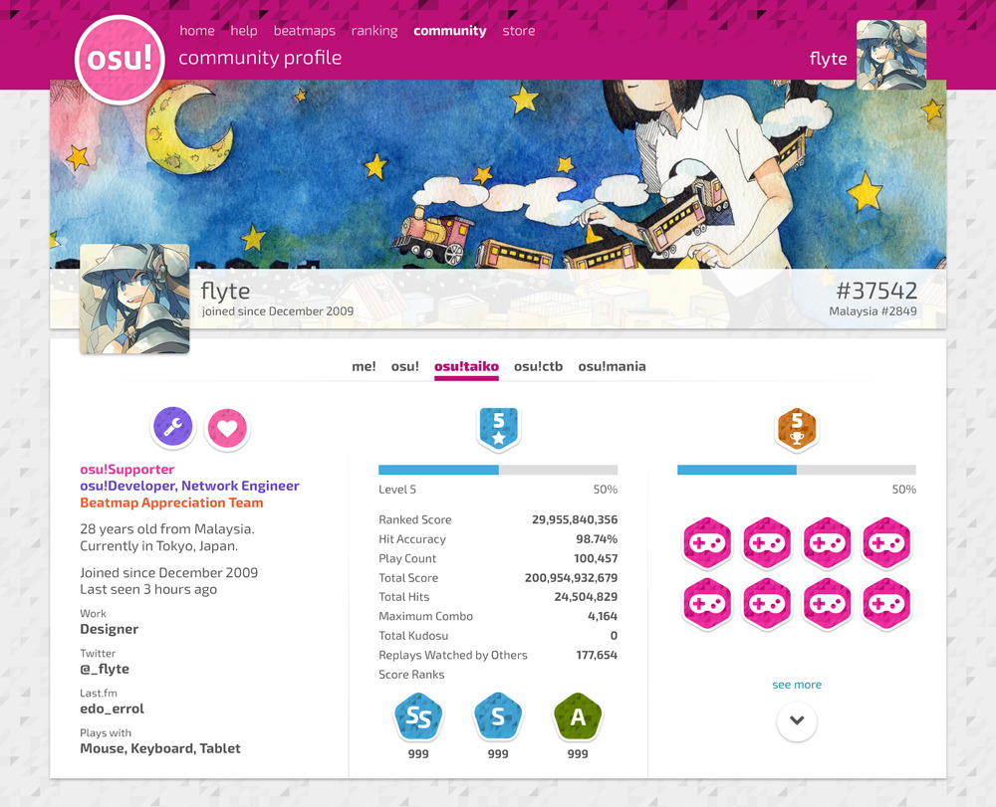Click Maximum Combo value 4,164
Image resolution: width=996 pixels, height=807 pixels.
pos(603,616)
